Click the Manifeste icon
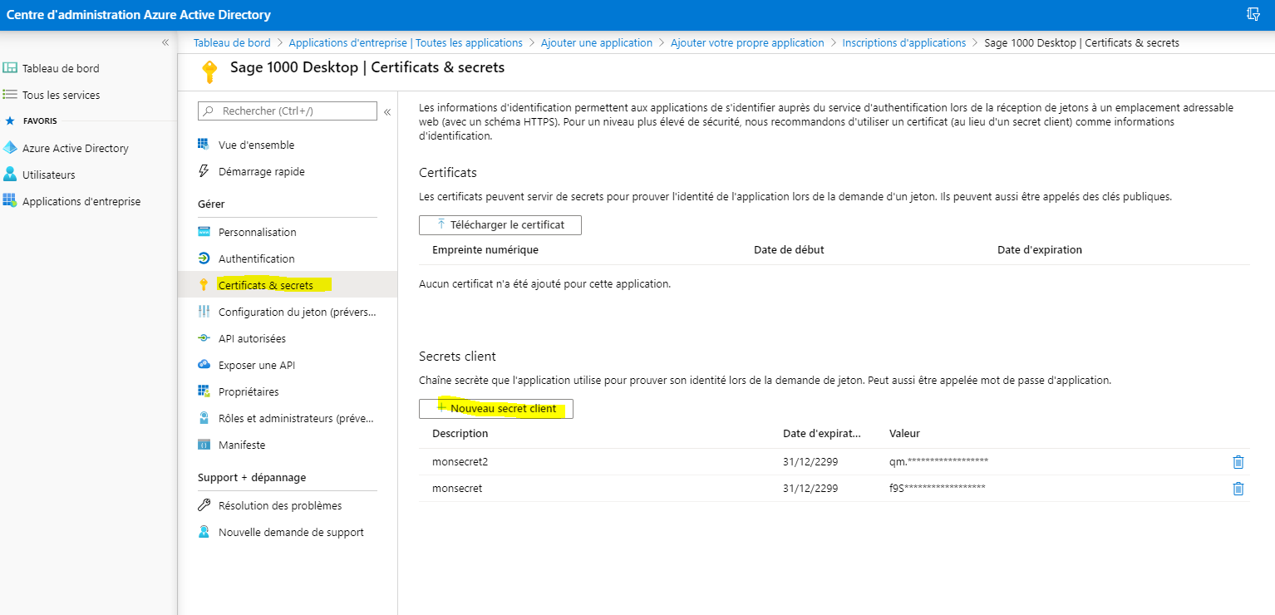The width and height of the screenshot is (1275, 615). (x=204, y=445)
